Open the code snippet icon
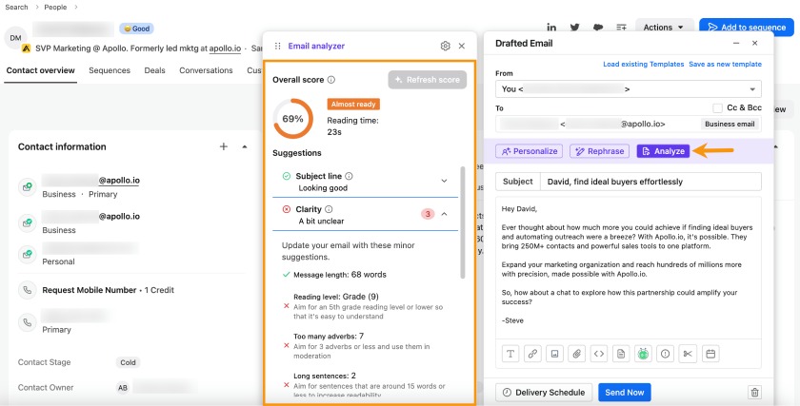The width and height of the screenshot is (800, 406). click(x=599, y=354)
